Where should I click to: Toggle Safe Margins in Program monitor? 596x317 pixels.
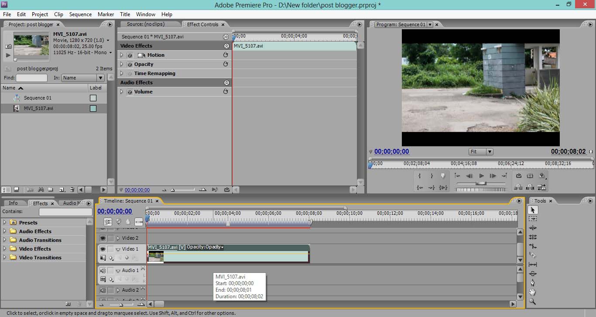click(x=530, y=176)
